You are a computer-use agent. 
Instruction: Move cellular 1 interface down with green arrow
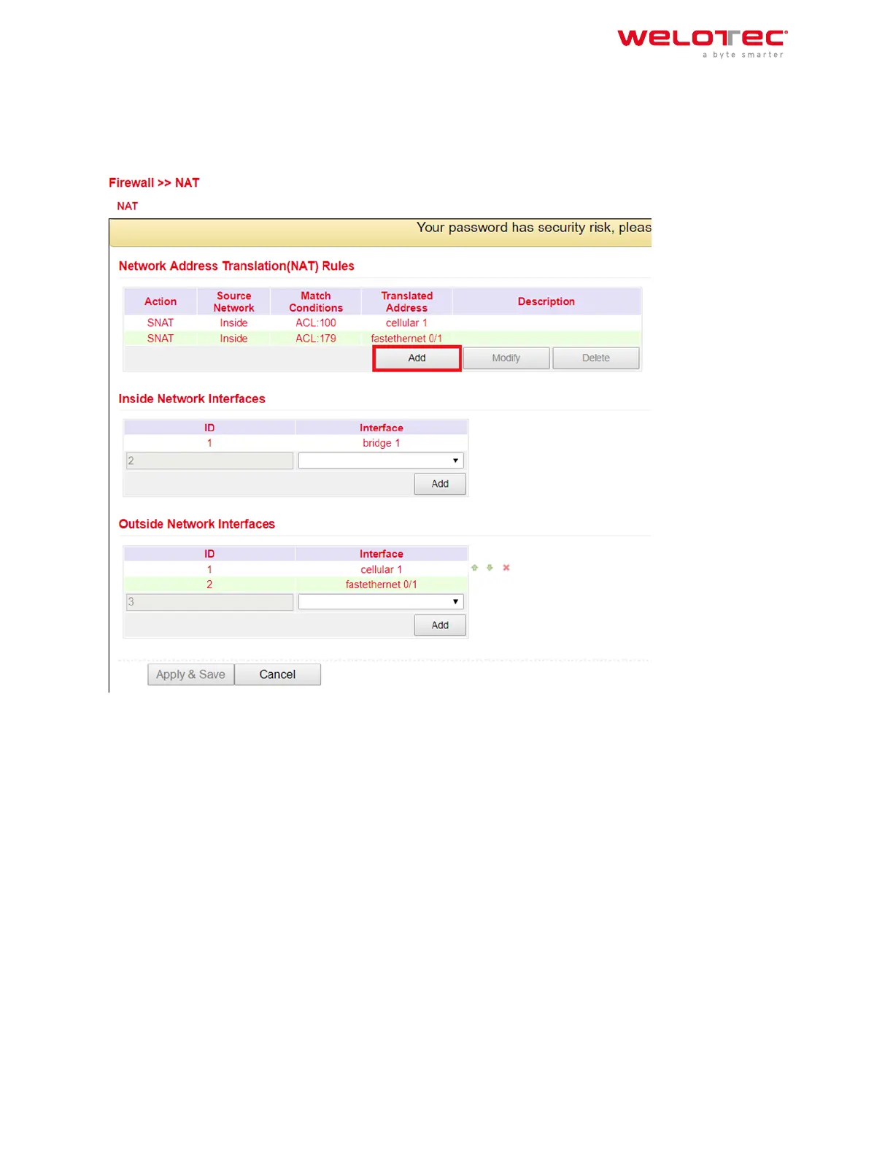(490, 567)
